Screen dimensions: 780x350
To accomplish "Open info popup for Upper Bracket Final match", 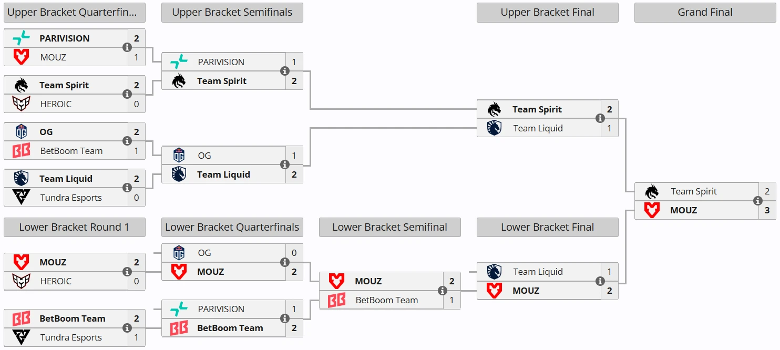I will point(600,118).
